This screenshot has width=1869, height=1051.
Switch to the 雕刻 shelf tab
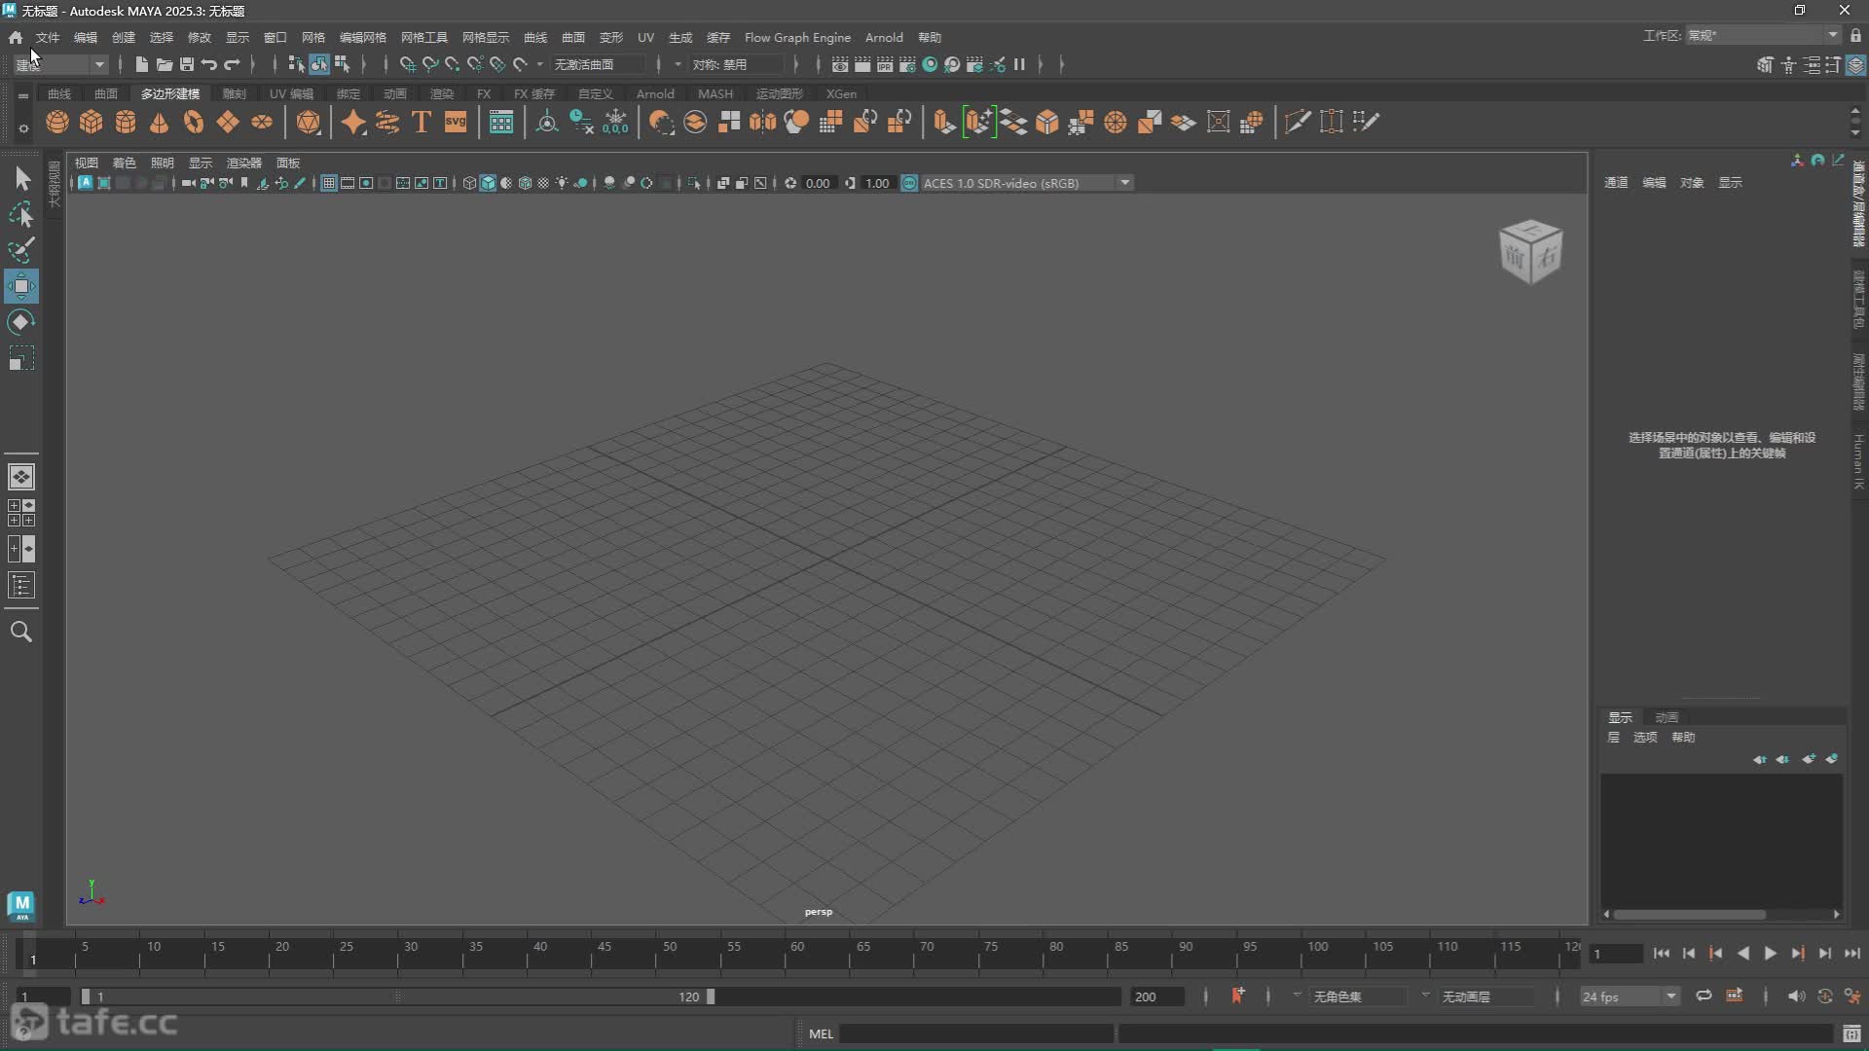tap(234, 93)
